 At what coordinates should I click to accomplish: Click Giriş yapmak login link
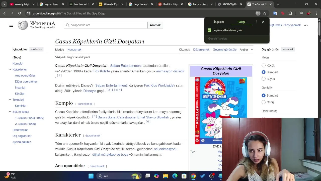(292, 25)
